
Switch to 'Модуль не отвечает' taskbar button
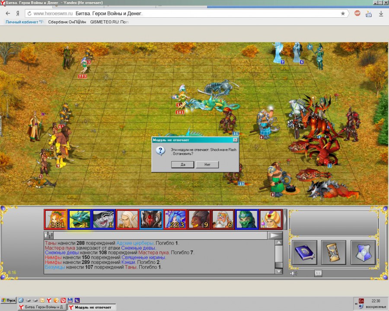(x=92, y=307)
